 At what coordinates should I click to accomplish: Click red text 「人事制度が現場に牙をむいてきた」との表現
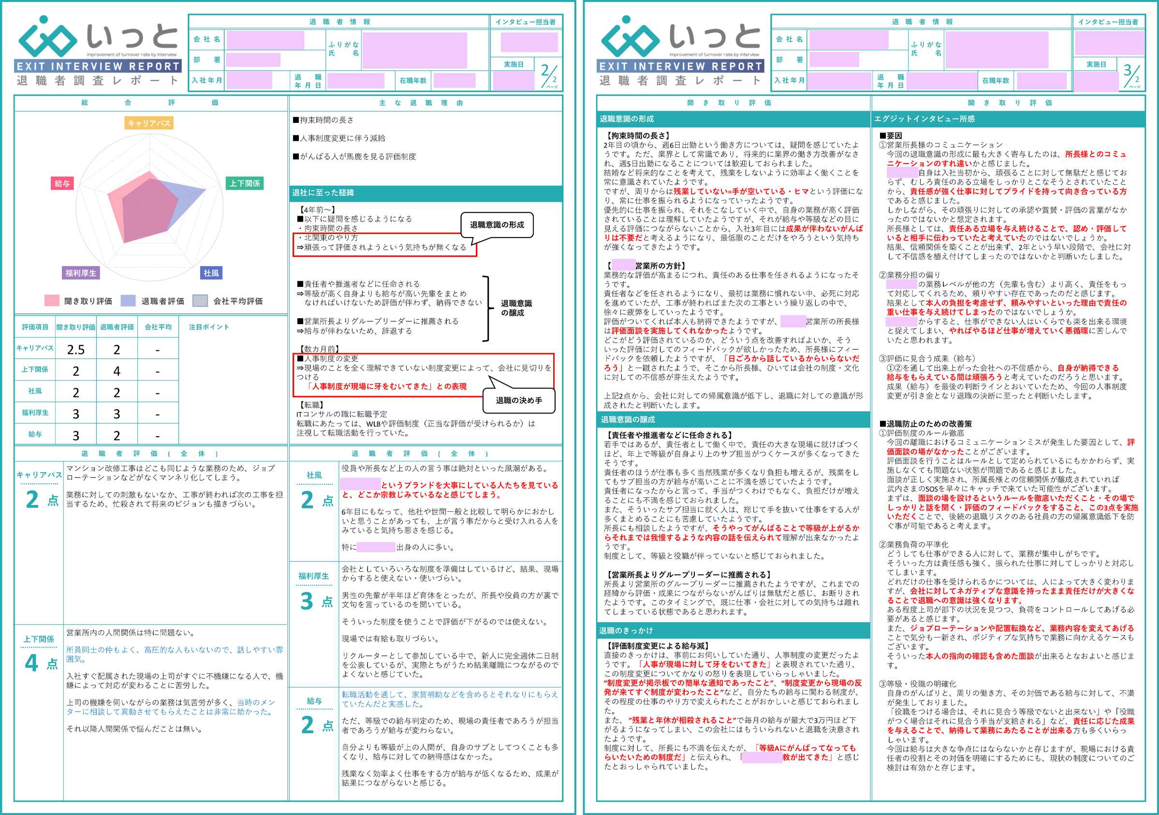(386, 387)
